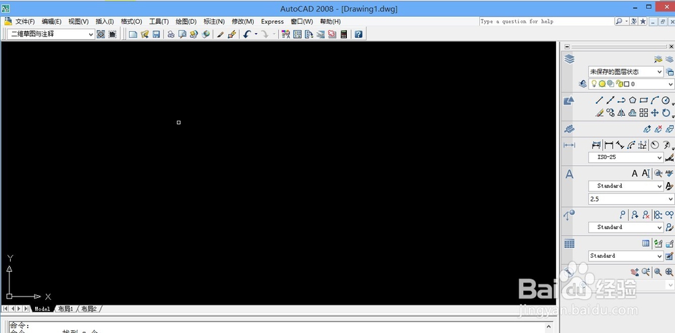Image resolution: width=675 pixels, height=333 pixels.
Task: Open the 标注(N) menu
Action: point(214,22)
